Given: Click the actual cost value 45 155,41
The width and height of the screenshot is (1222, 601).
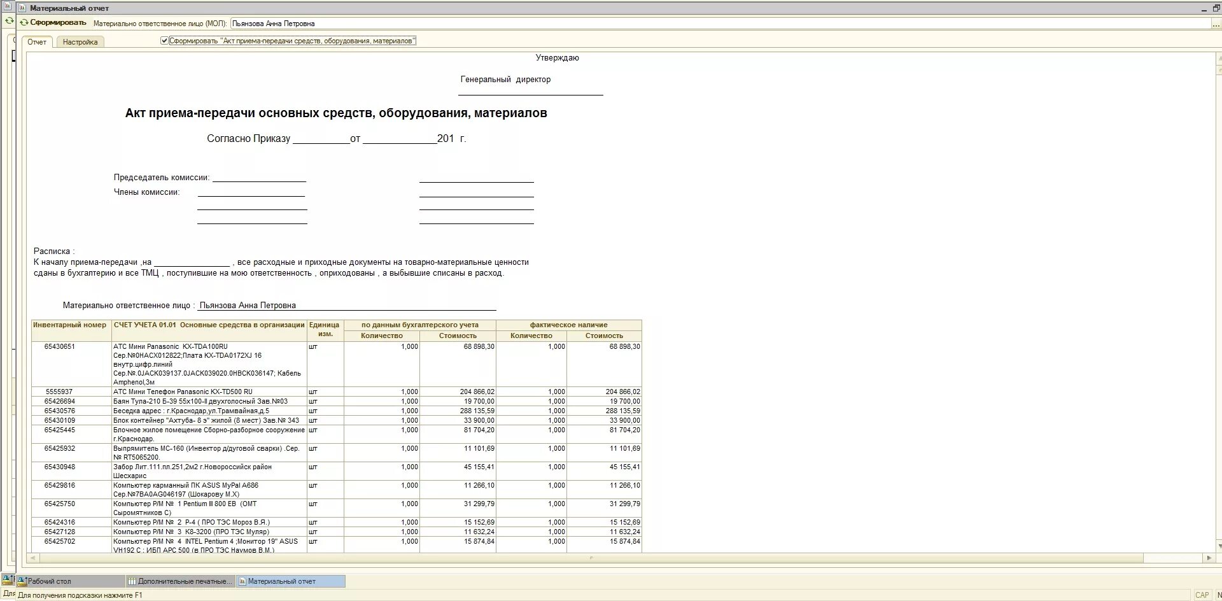Looking at the screenshot, I should pyautogui.click(x=625, y=467).
